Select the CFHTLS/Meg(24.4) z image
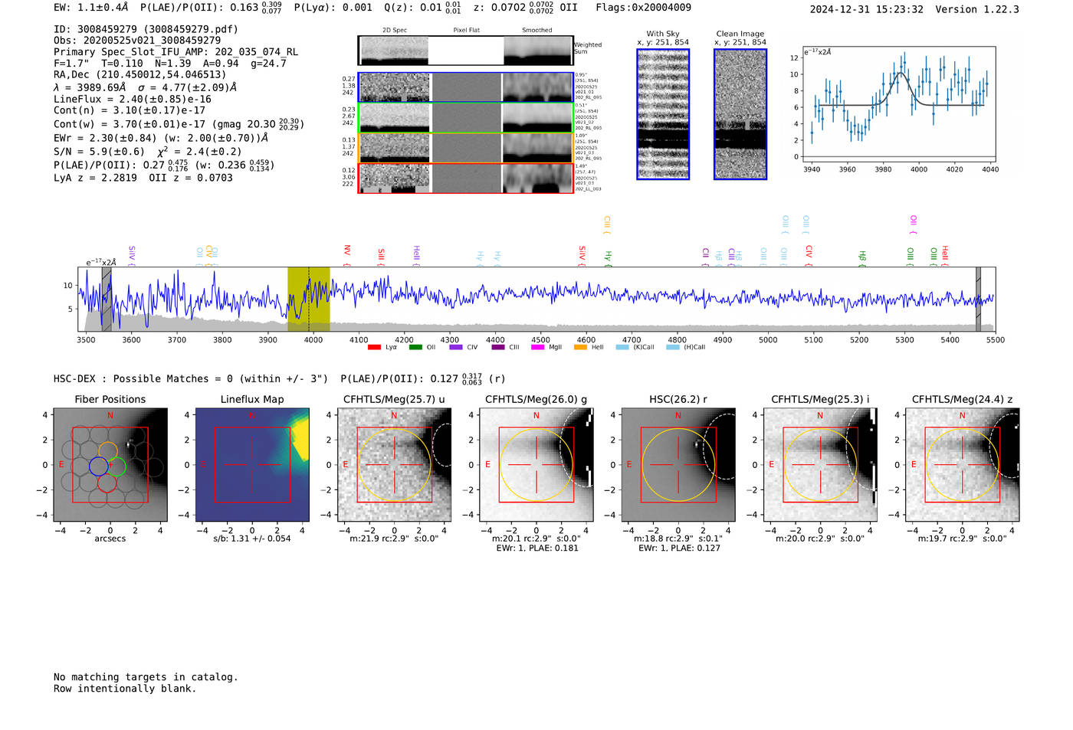The width and height of the screenshot is (1073, 730). (963, 465)
